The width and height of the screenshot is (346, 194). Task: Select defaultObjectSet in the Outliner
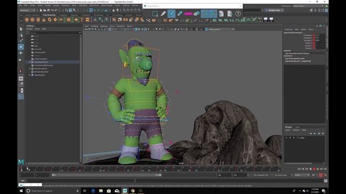pos(41,72)
